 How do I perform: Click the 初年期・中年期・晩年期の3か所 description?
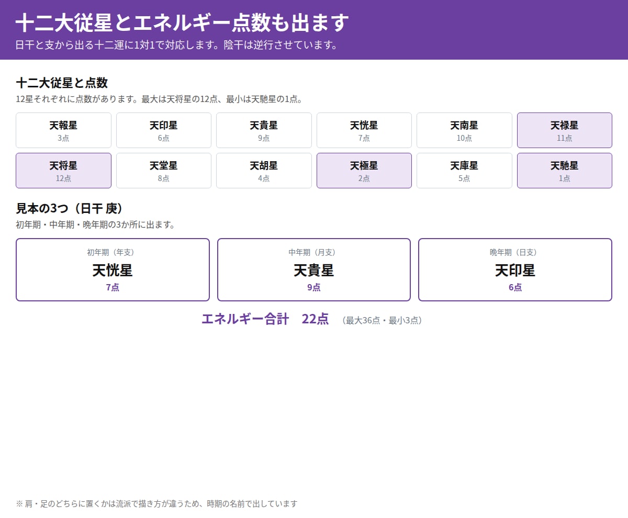[95, 224]
